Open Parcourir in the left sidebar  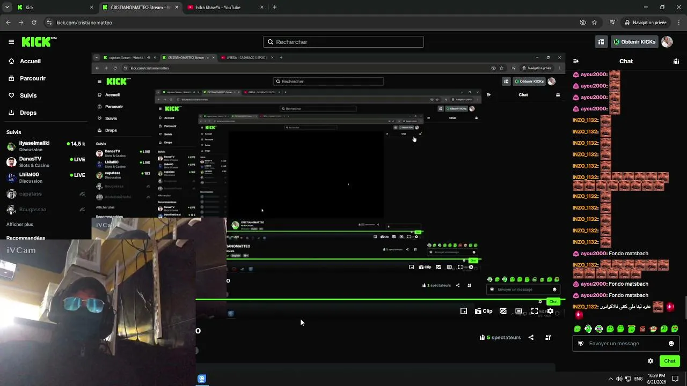[x=27, y=78]
